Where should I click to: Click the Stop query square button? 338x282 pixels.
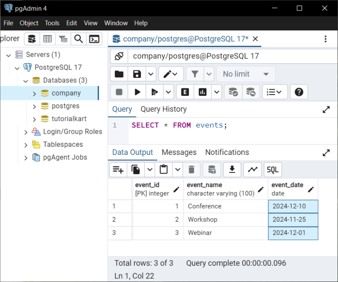click(x=119, y=92)
